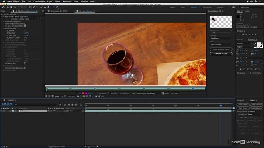Open the Apple menu
This screenshot has height=148, width=264.
tap(4, 2)
